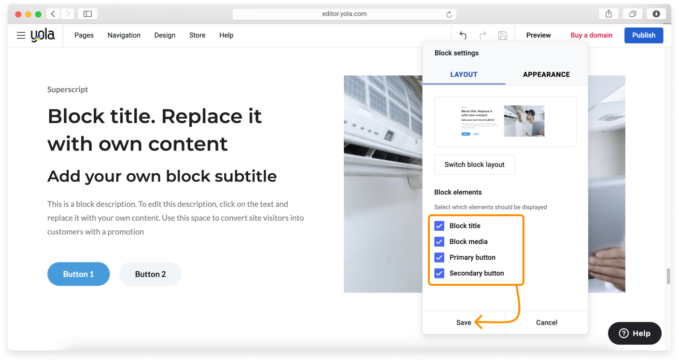Open the browser share icon

click(608, 14)
